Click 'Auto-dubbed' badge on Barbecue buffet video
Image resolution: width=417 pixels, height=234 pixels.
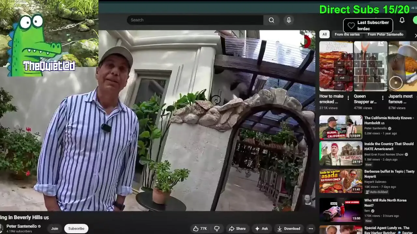(x=376, y=192)
